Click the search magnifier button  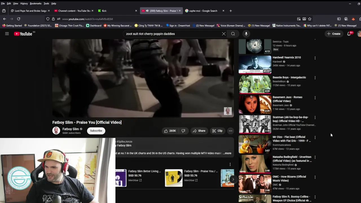pos(233,34)
